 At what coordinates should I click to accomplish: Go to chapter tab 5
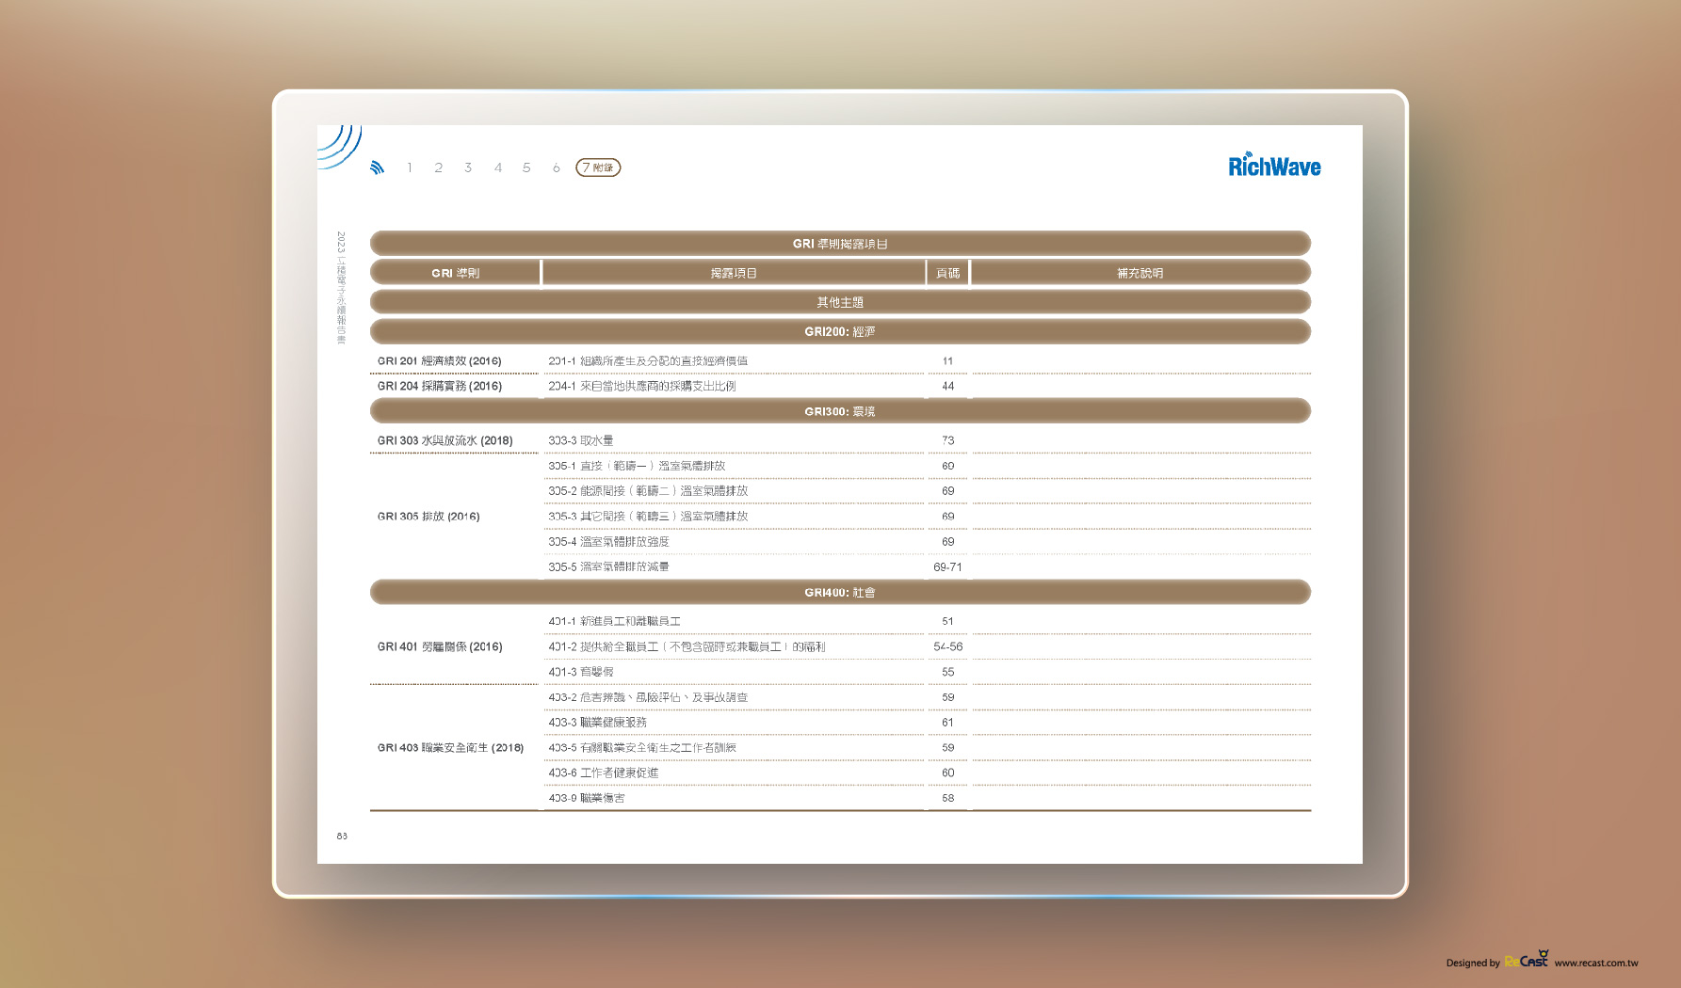pyautogui.click(x=526, y=167)
